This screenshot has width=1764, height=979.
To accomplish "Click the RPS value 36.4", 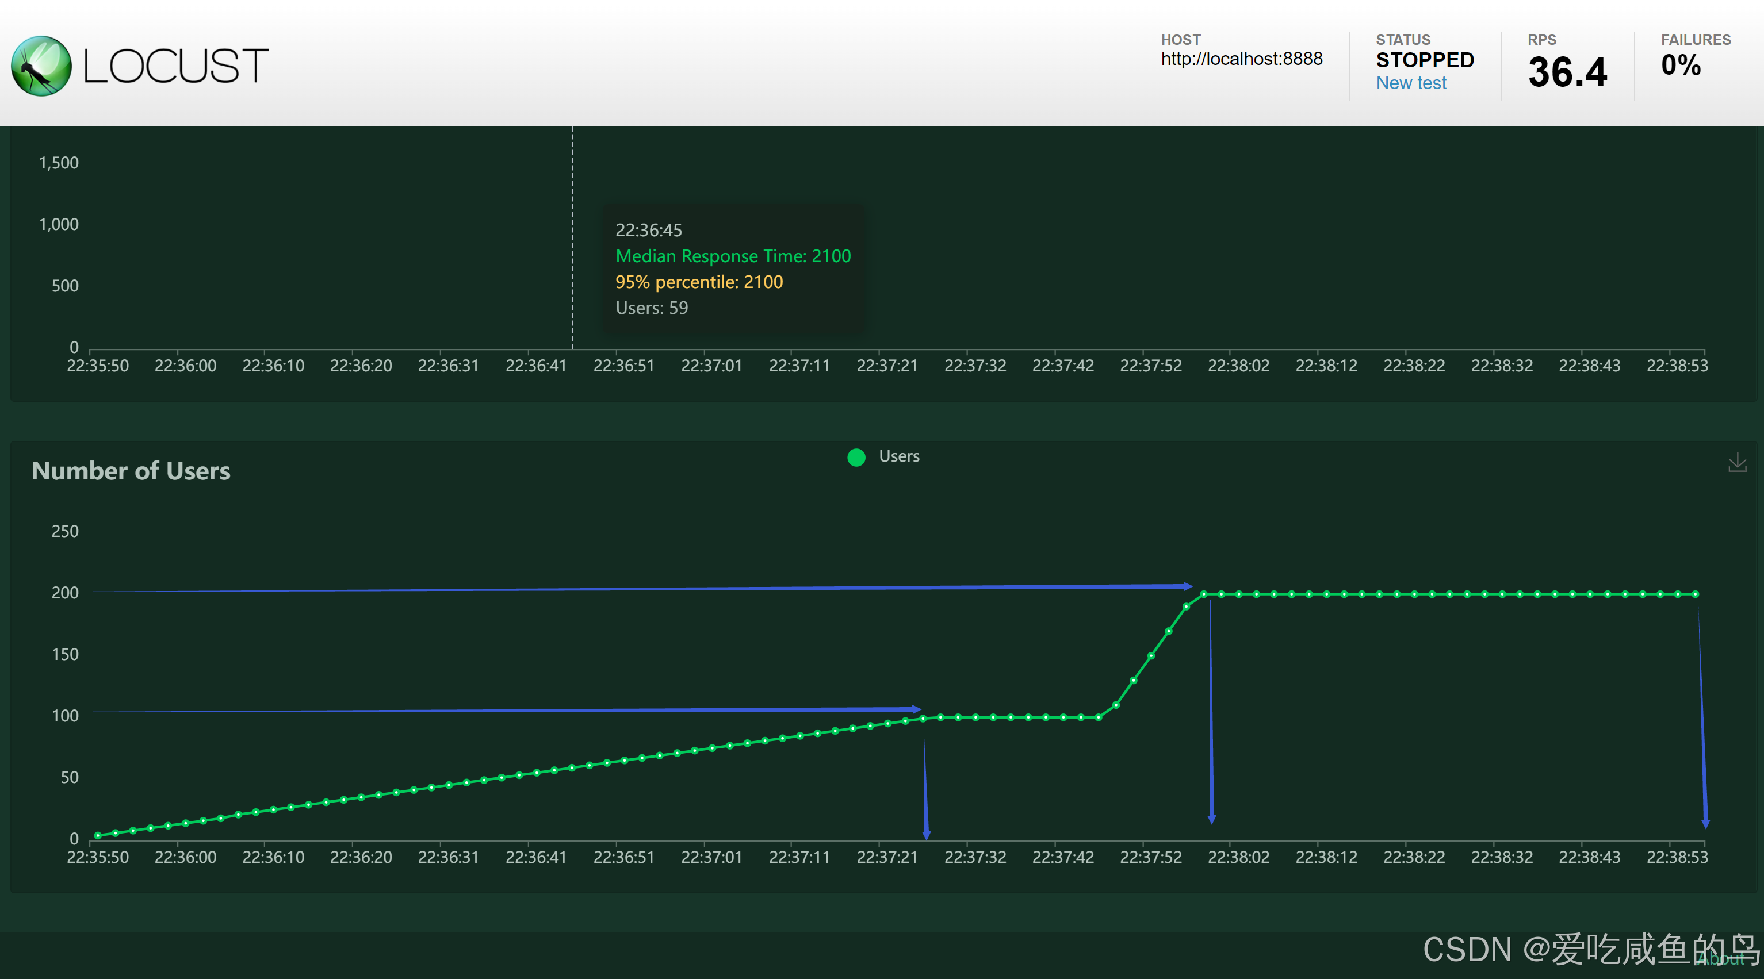I will (1567, 72).
